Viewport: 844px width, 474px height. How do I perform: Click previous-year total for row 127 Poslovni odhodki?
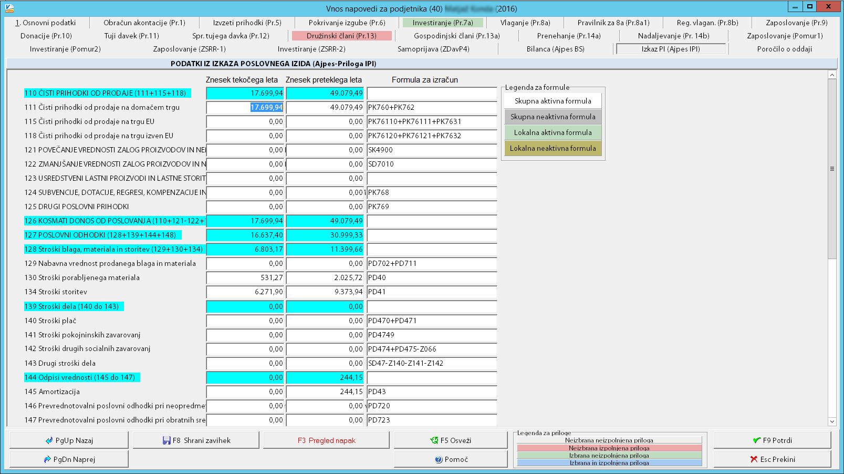coord(325,235)
